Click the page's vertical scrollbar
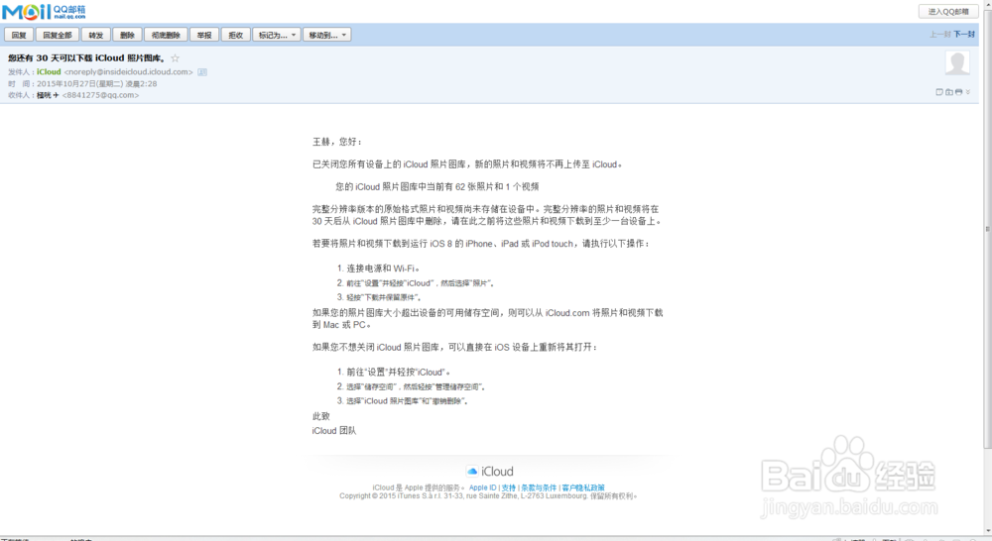Image resolution: width=992 pixels, height=541 pixels. click(x=987, y=229)
